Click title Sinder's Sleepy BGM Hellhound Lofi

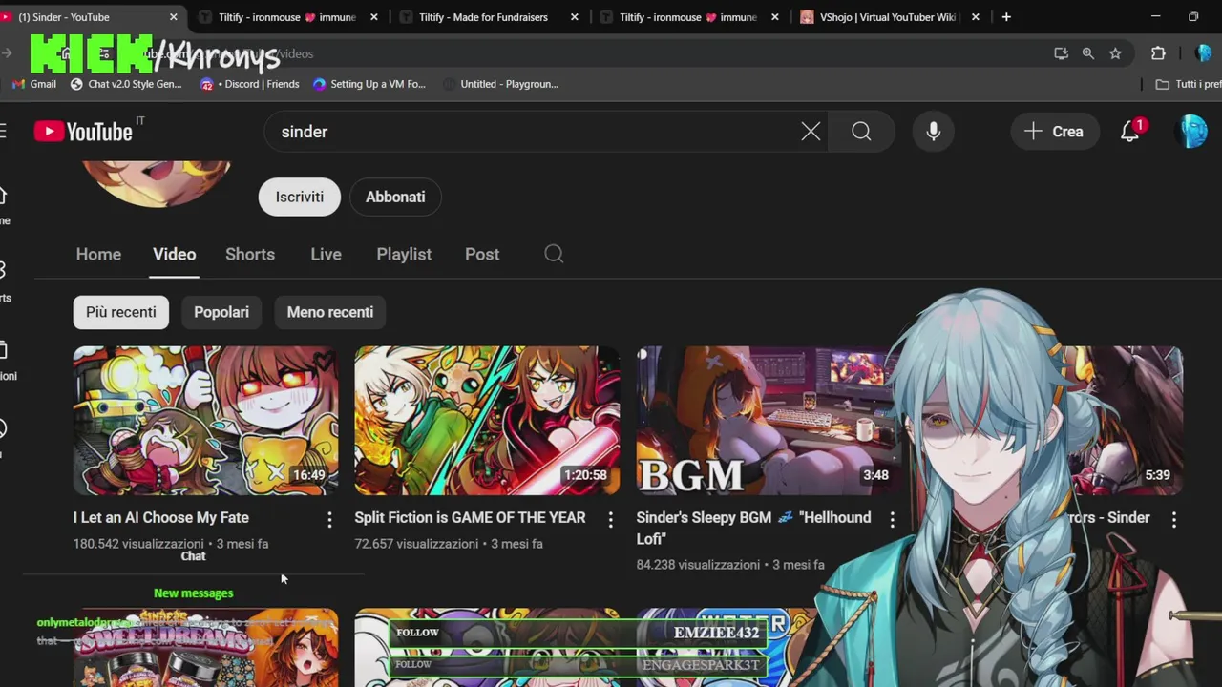click(753, 528)
